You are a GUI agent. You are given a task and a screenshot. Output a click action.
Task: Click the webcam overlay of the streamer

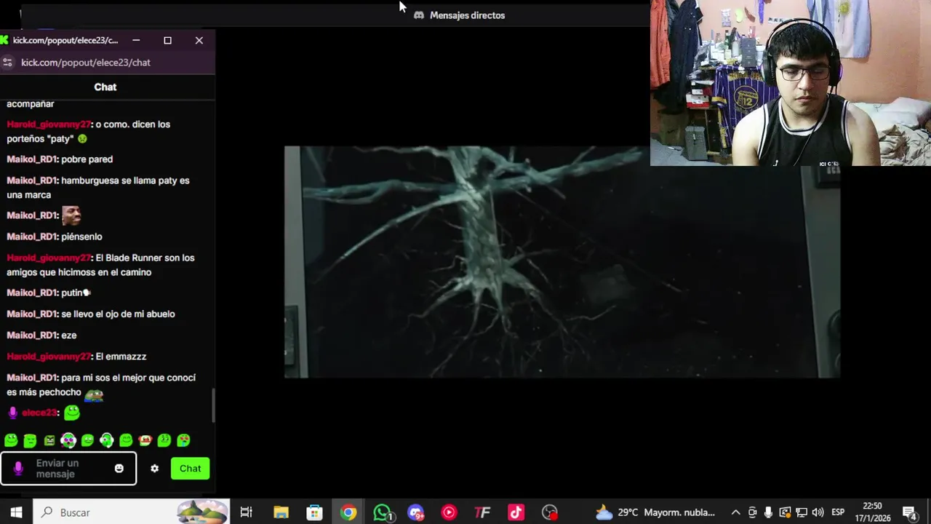click(x=791, y=83)
